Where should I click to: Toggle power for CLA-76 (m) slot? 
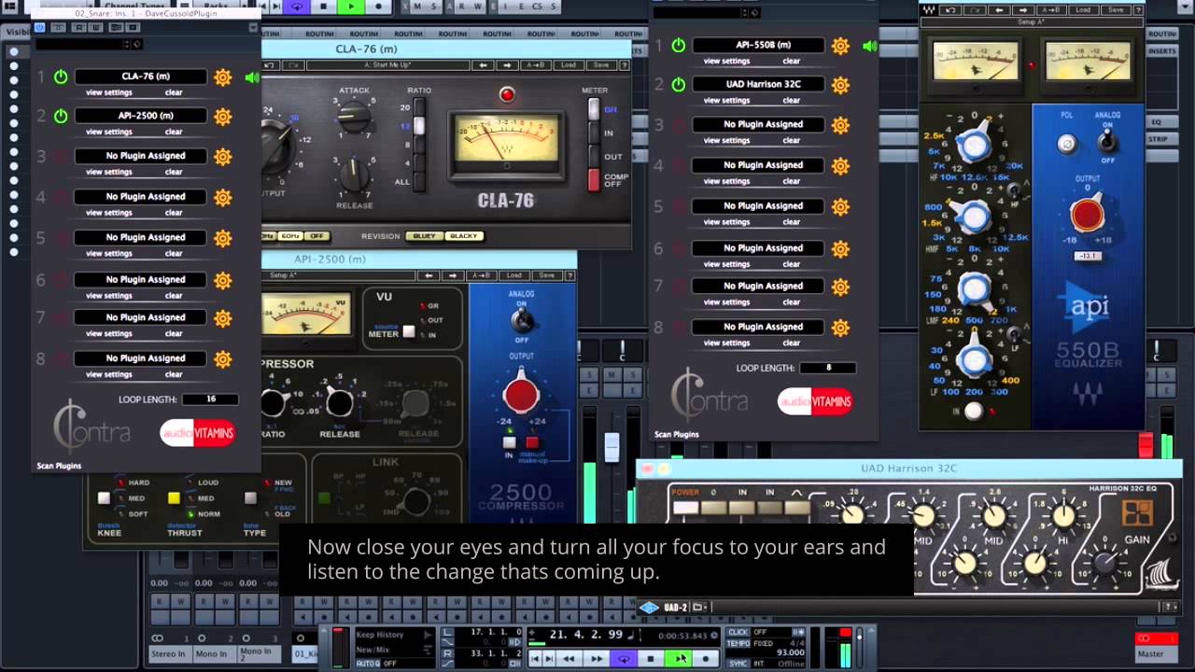click(61, 77)
